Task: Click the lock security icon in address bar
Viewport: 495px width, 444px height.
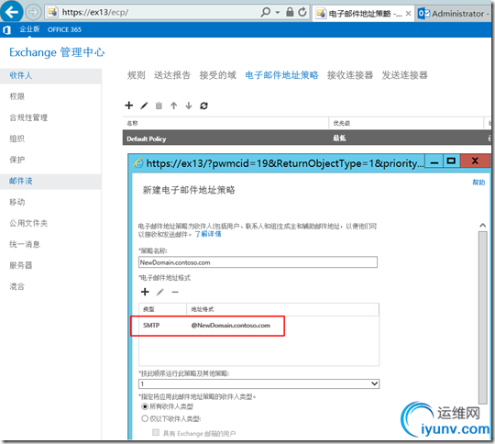Action: click(290, 12)
